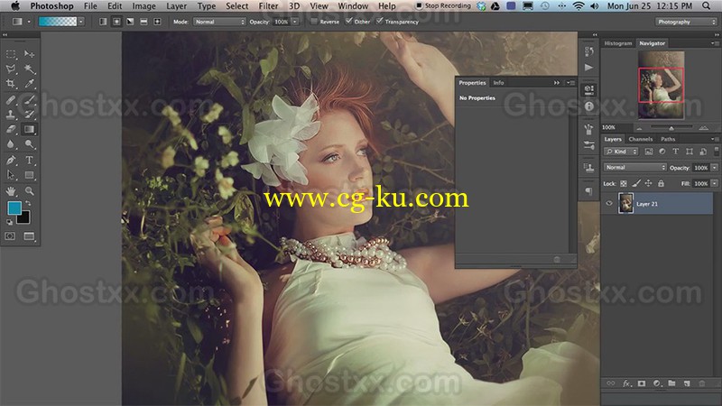Select the Lasso tool
The height and width of the screenshot is (406, 722).
point(11,69)
